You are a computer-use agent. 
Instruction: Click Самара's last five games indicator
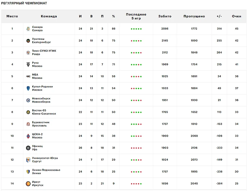136,29
